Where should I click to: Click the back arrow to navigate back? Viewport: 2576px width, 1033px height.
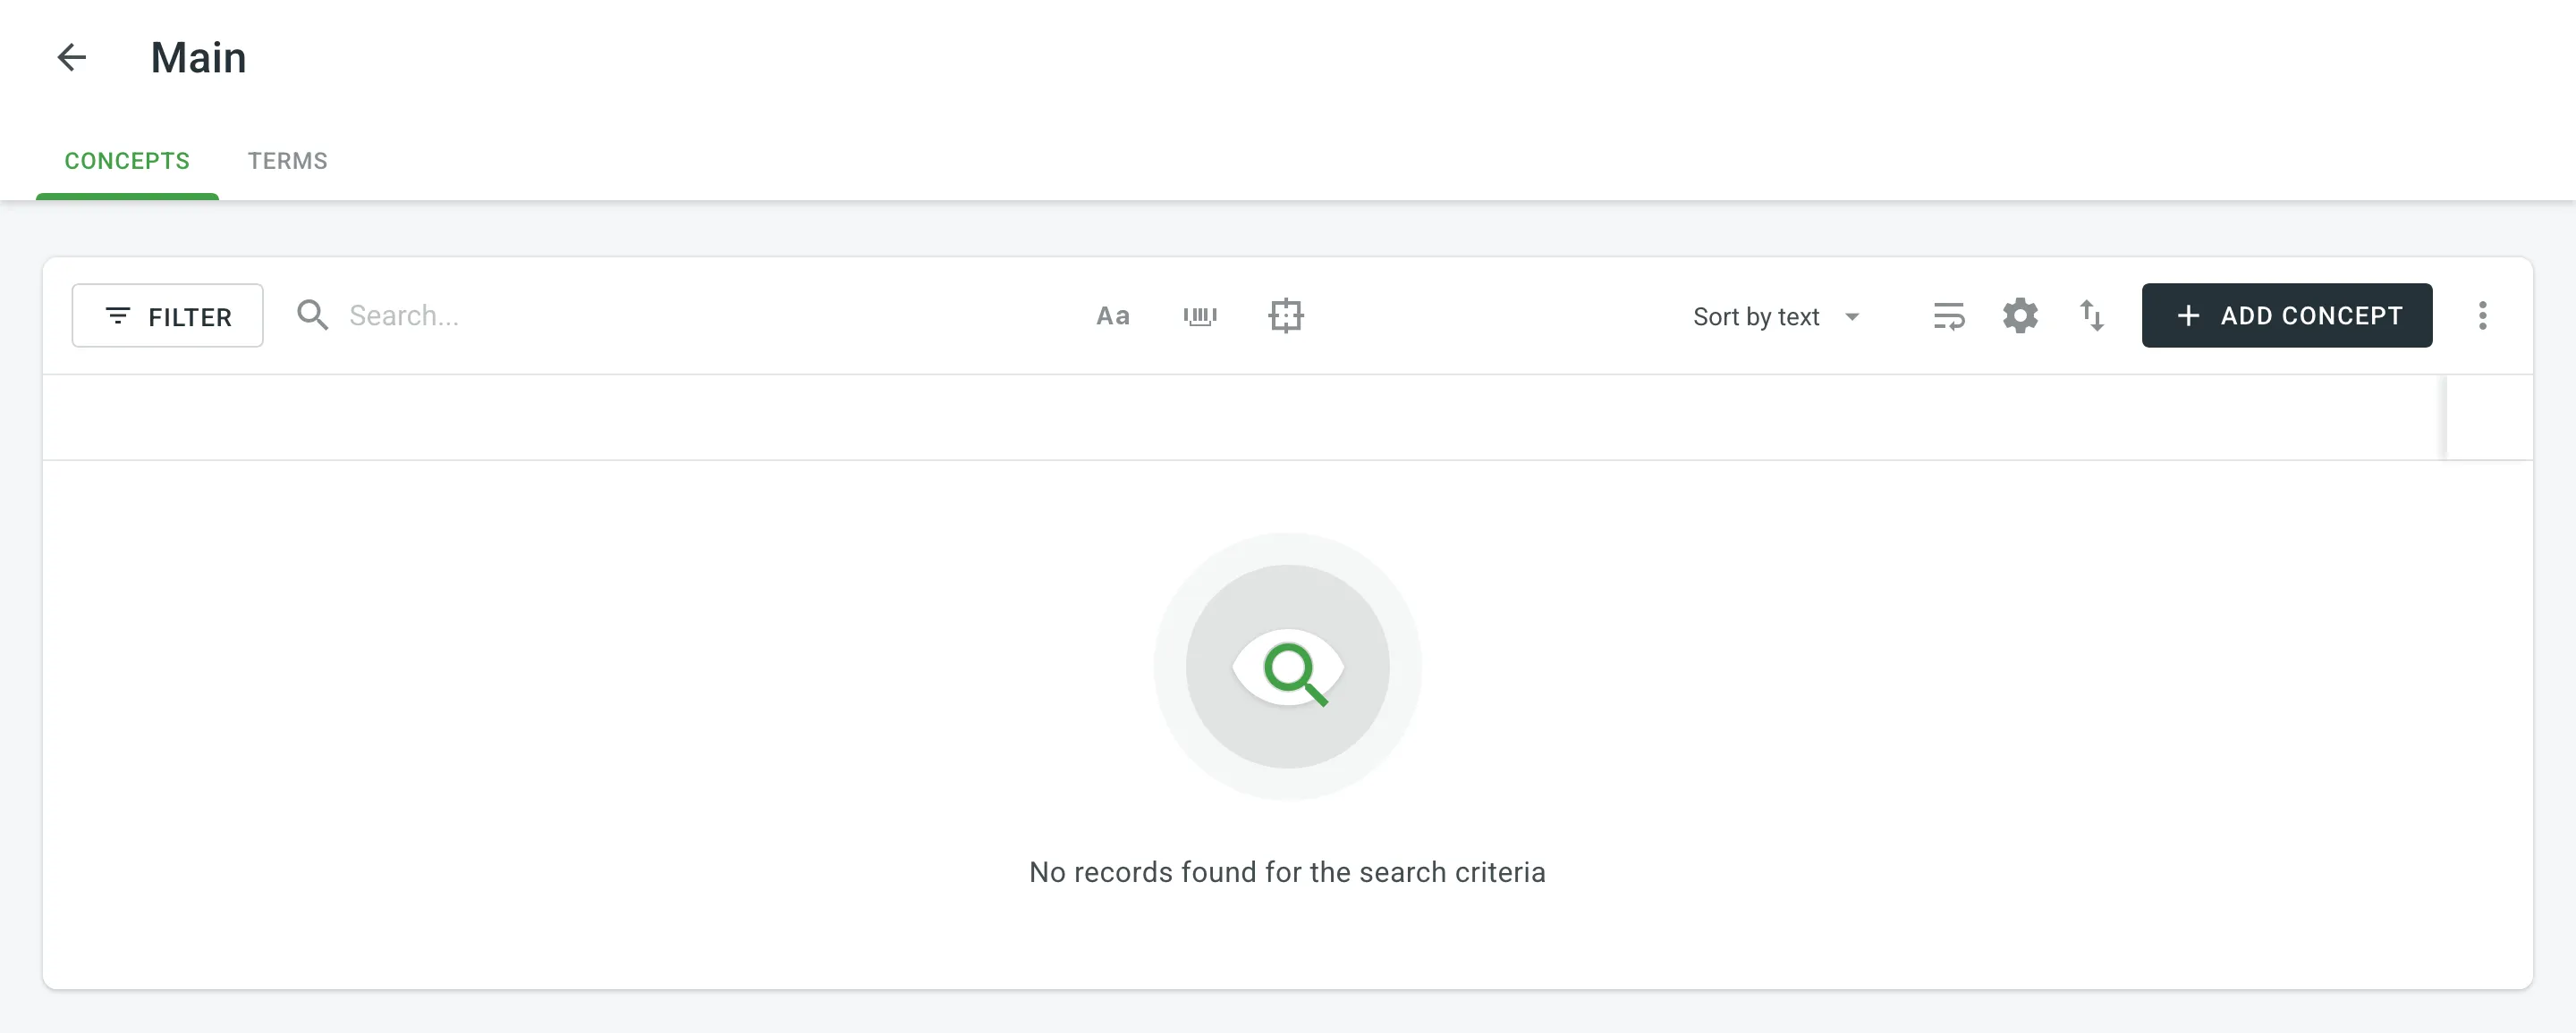click(x=72, y=55)
